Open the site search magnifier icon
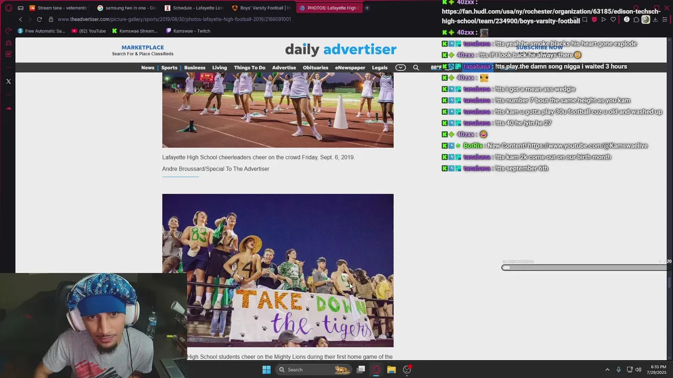 [x=416, y=67]
